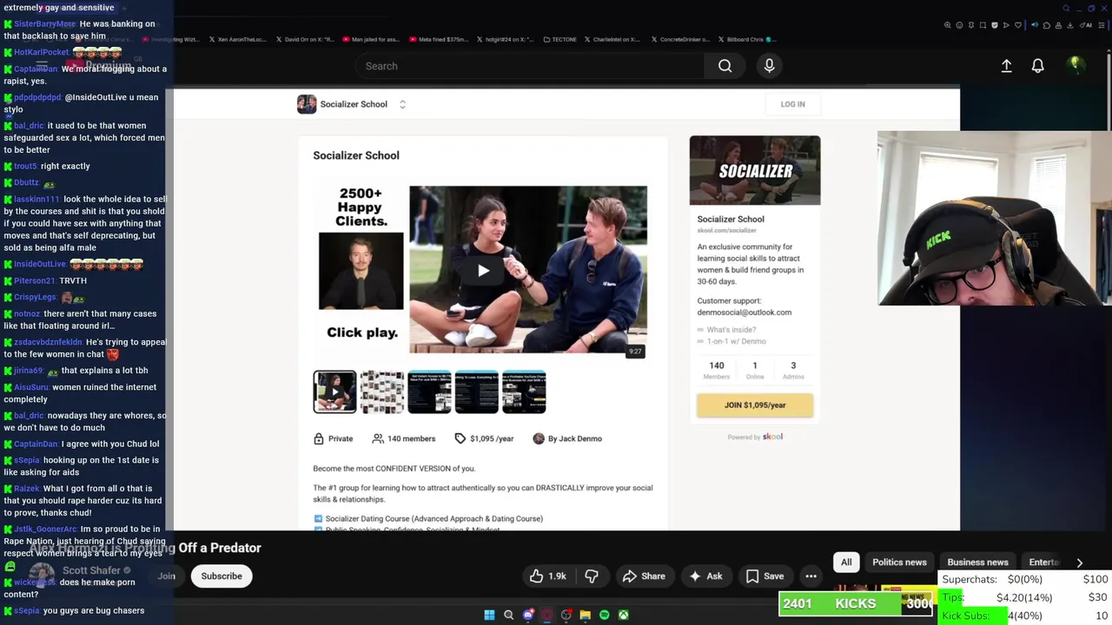Activate voice search microphone
Viewport: 1112px width, 625px height.
pyautogui.click(x=769, y=66)
